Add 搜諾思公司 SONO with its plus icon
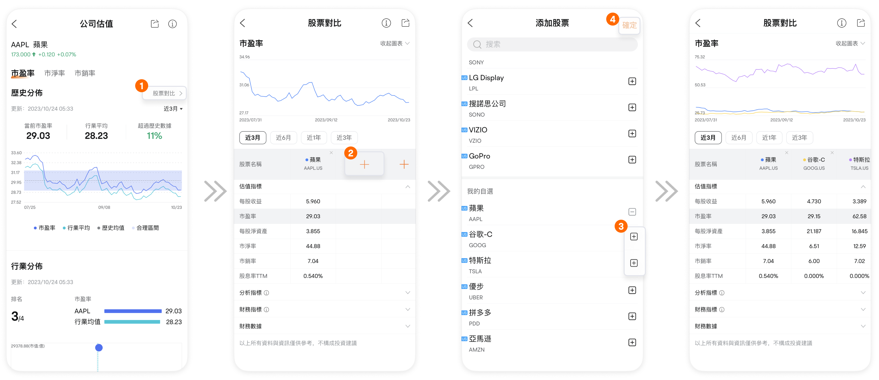 point(632,108)
